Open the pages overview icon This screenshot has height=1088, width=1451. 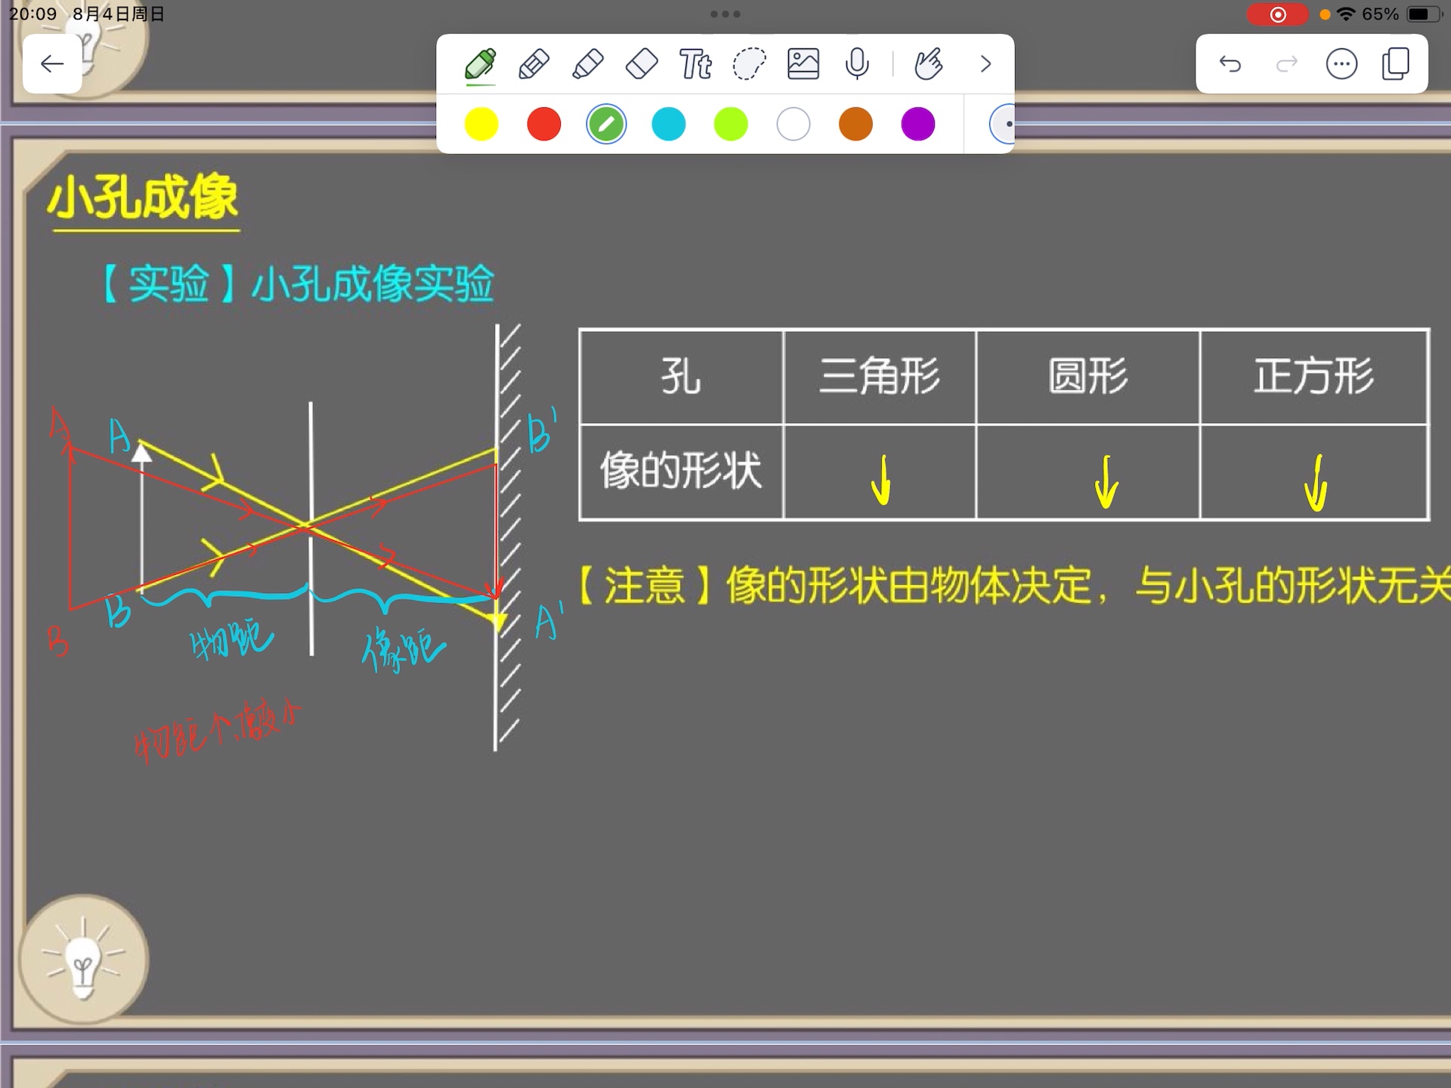pyautogui.click(x=1396, y=64)
